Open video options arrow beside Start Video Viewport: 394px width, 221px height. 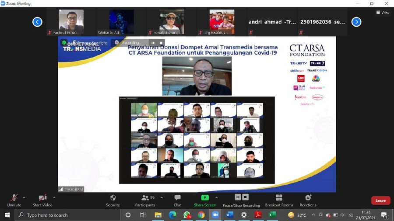tap(54, 198)
